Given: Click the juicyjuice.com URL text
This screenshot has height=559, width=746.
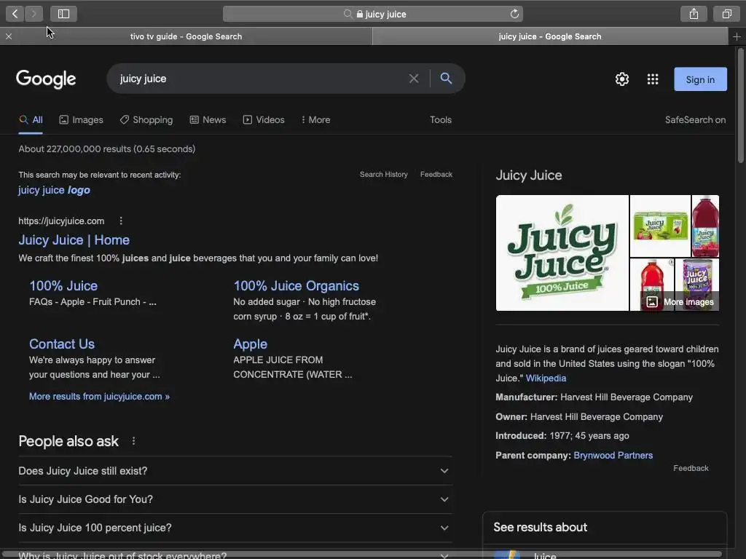Looking at the screenshot, I should tap(61, 221).
